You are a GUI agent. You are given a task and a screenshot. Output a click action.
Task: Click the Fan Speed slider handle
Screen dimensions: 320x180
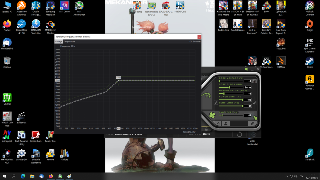tap(222, 115)
